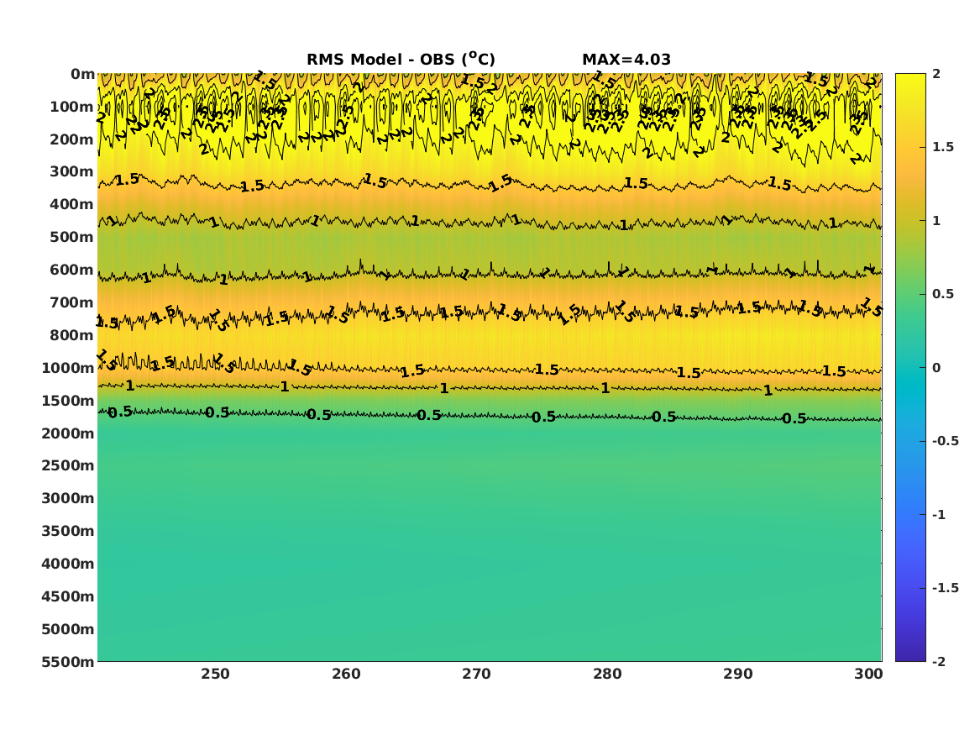Click the y-axis label '5500m'
The image size is (980, 735).
(x=68, y=661)
